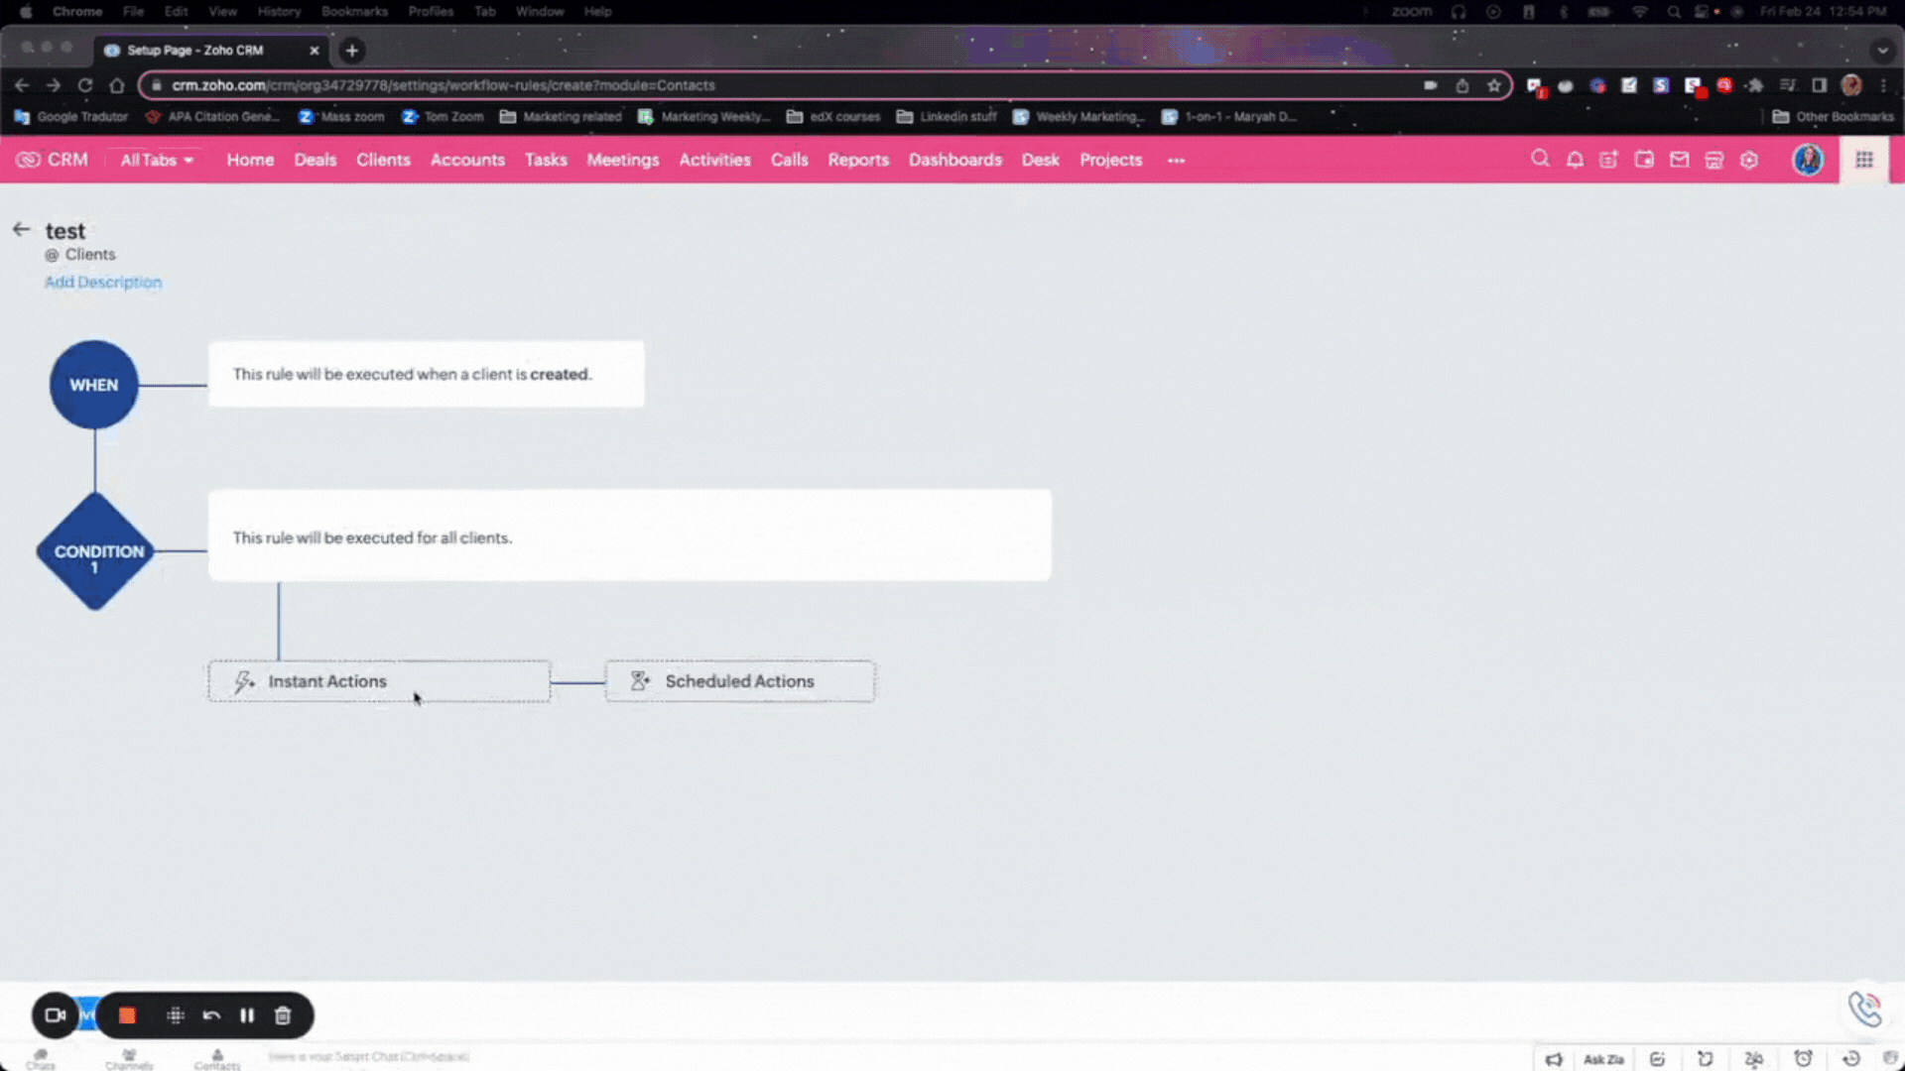1905x1071 pixels.
Task: Pause the screen recording
Action: tap(247, 1015)
